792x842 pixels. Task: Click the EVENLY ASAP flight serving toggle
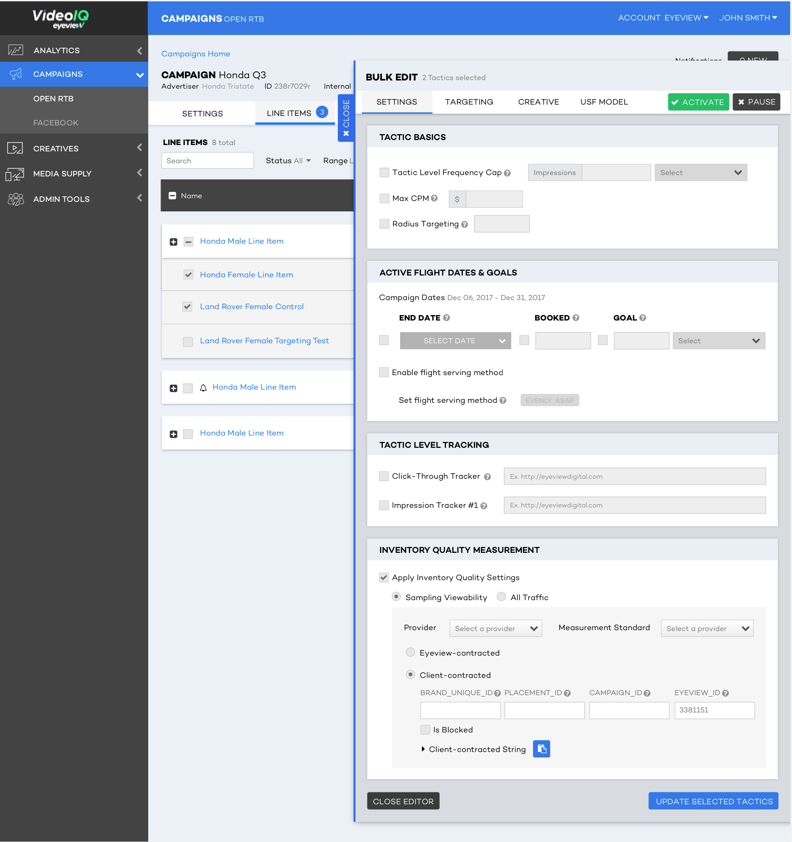click(549, 400)
